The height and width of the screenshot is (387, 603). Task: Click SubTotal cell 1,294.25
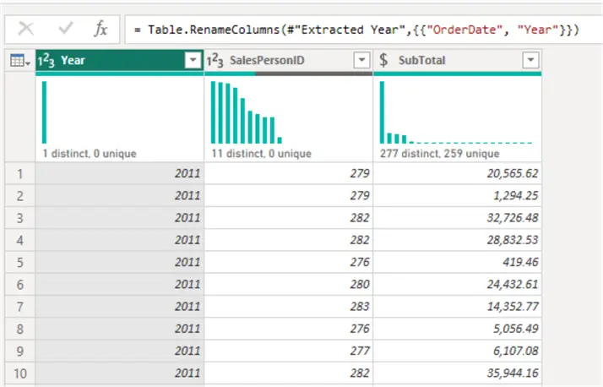(457, 196)
